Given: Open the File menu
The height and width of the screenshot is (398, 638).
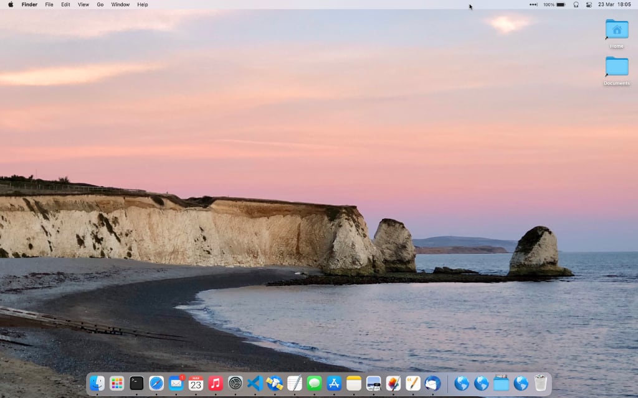Looking at the screenshot, I should (49, 4).
